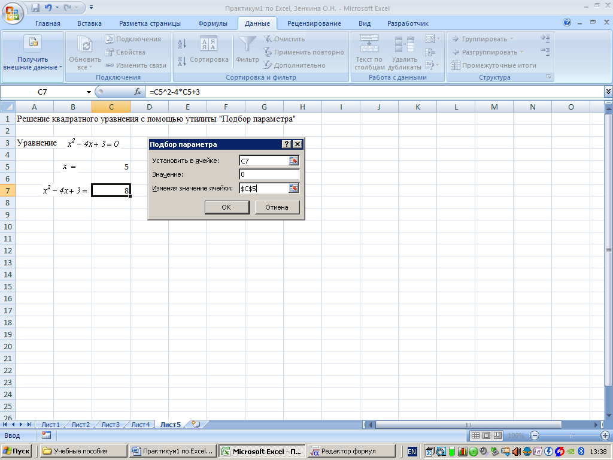Open Windows Пуск start button

click(x=16, y=451)
